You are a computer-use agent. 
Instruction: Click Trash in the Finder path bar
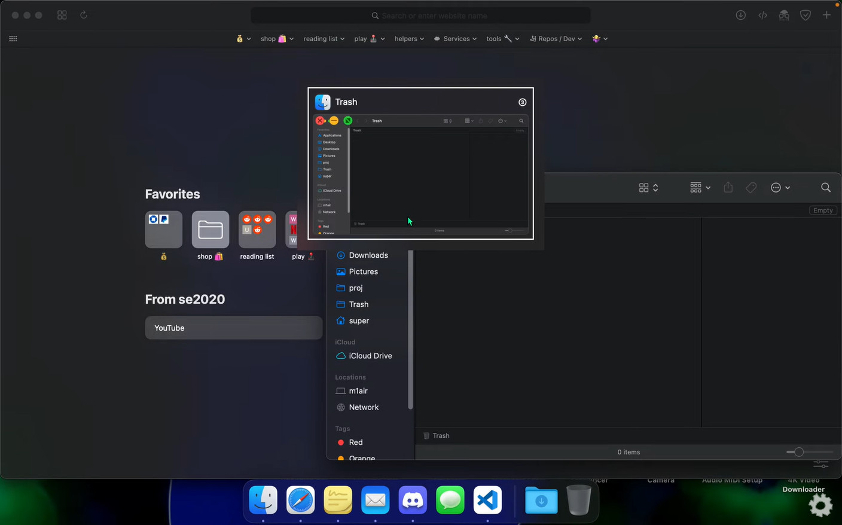tap(437, 436)
